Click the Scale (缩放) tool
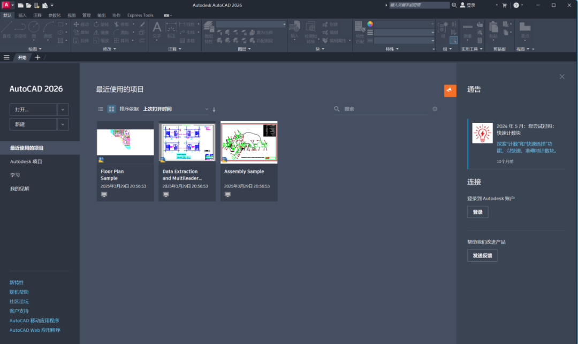This screenshot has width=578, height=344. 101,41
